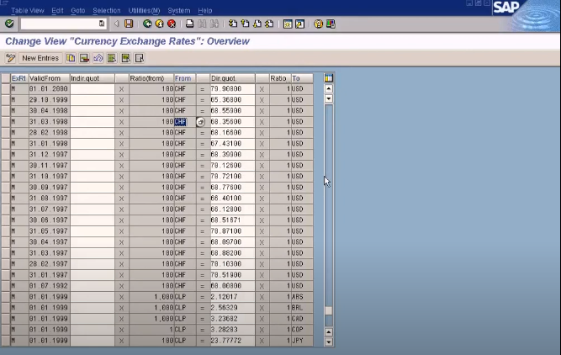Click the Create new session icon
The width and height of the screenshot is (561, 355).
tap(288, 24)
